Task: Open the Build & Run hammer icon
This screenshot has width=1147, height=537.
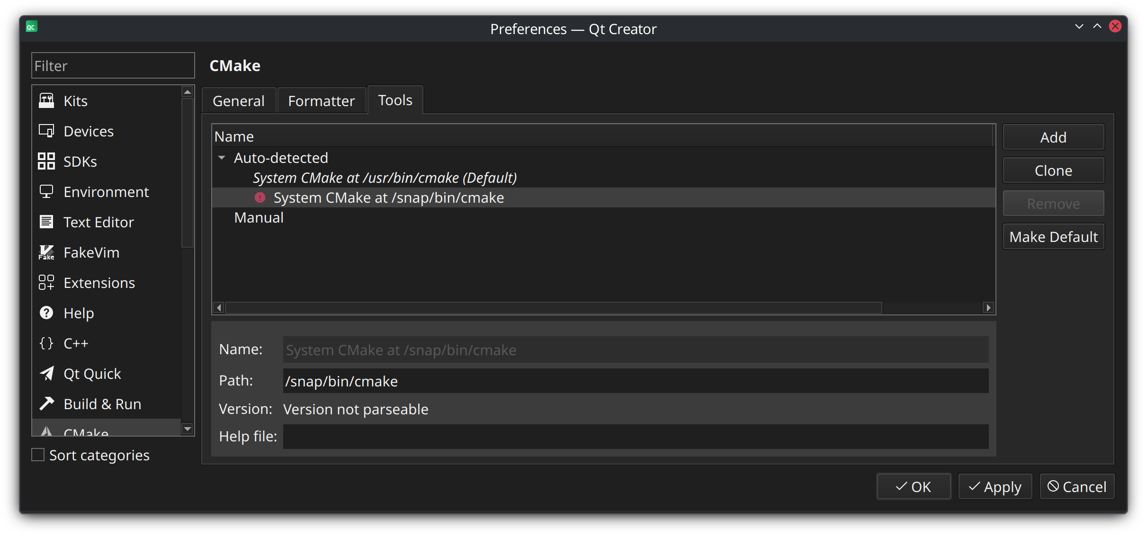Action: [46, 404]
